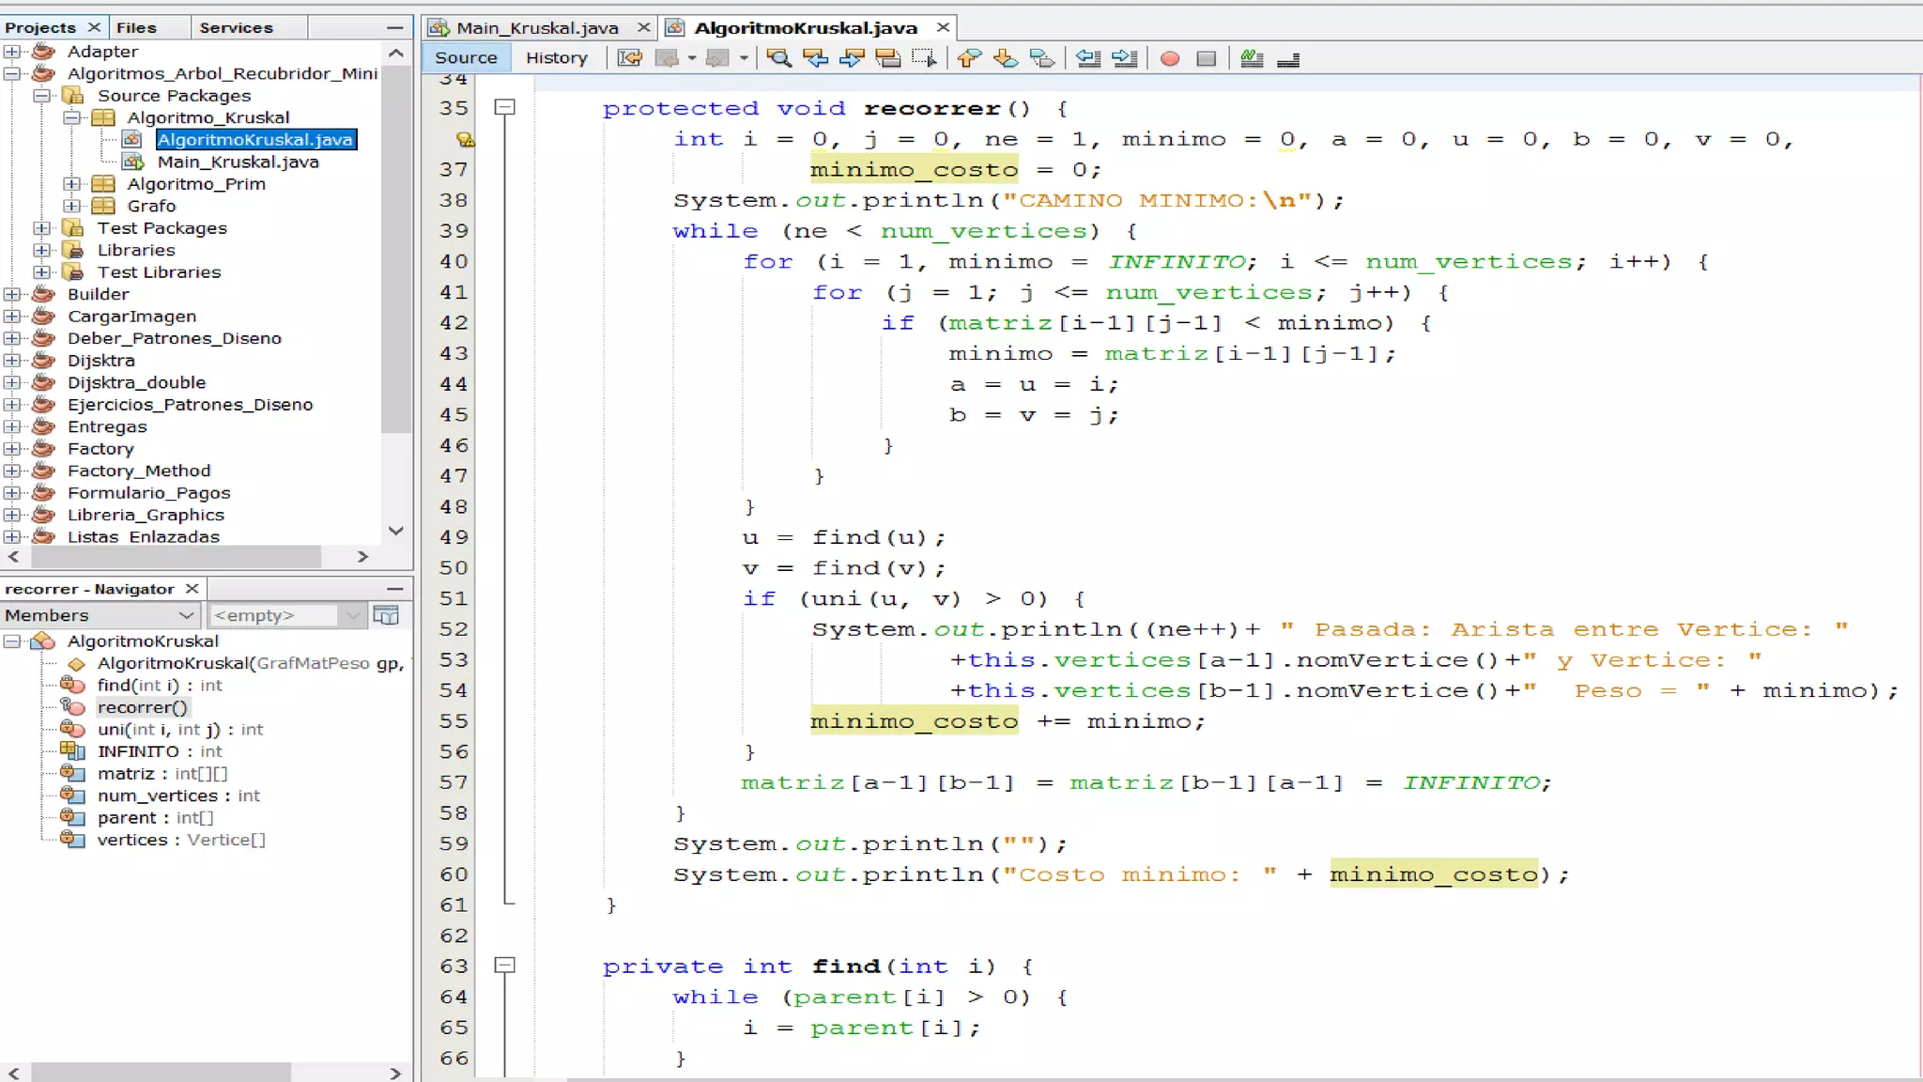Screen dimensions: 1923x1082
Task: Open the Members dropdown in Navigator
Action: point(186,615)
